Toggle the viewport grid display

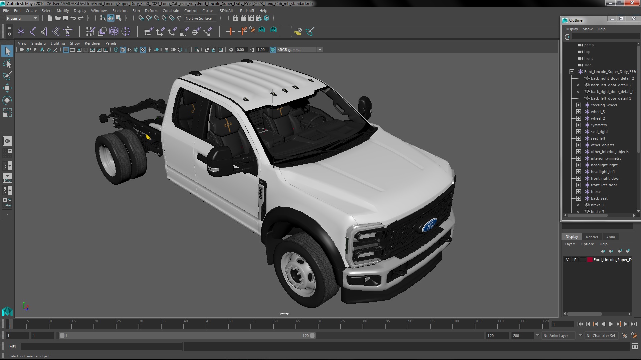coord(66,50)
